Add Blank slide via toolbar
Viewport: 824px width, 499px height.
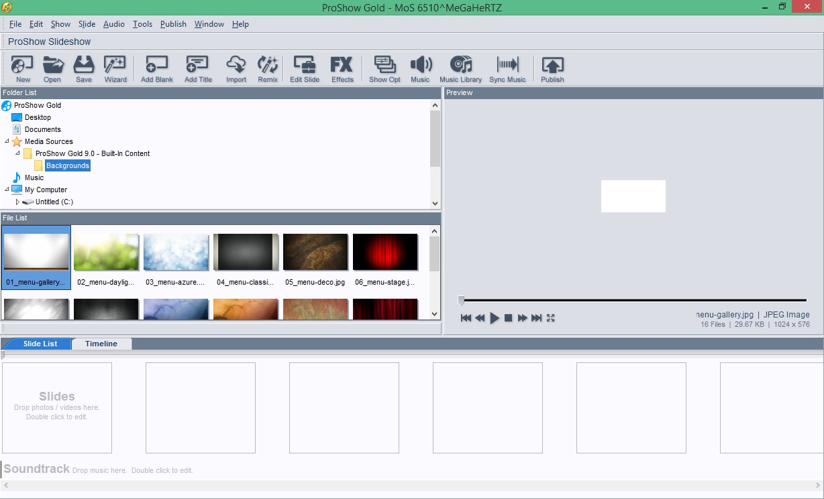[x=157, y=69]
